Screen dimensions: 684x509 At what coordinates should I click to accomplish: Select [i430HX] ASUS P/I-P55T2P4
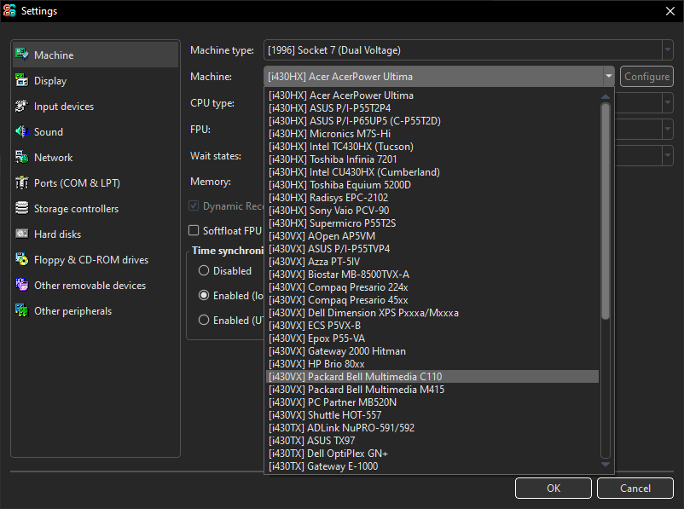[x=432, y=108]
